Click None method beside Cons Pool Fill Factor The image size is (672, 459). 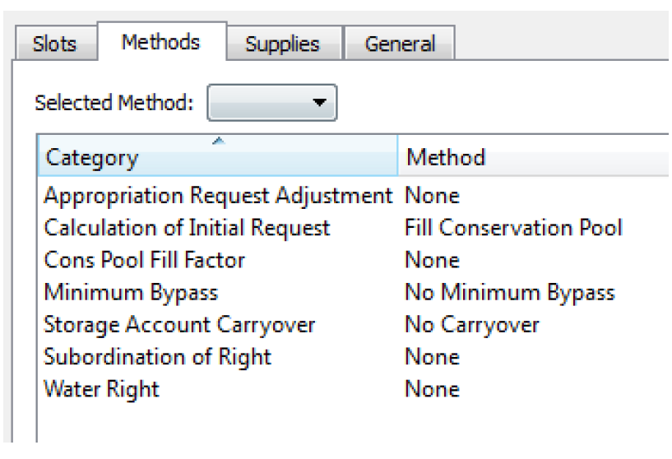pos(432,261)
